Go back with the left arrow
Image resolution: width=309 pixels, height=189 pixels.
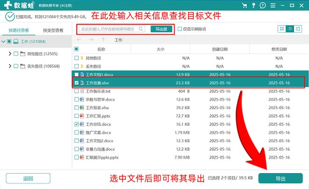[x=79, y=40]
